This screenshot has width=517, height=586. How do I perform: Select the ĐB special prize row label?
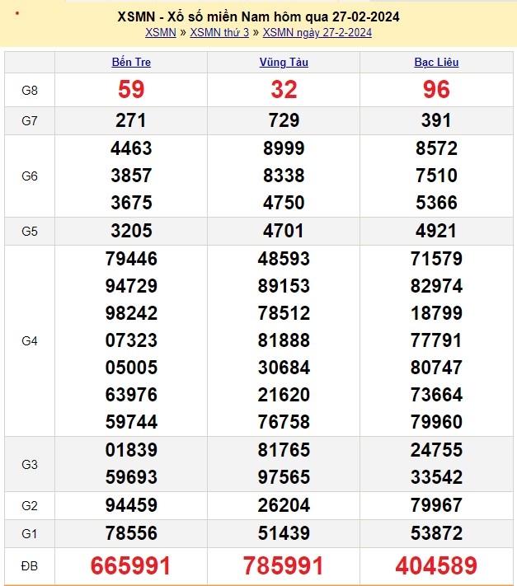(30, 565)
